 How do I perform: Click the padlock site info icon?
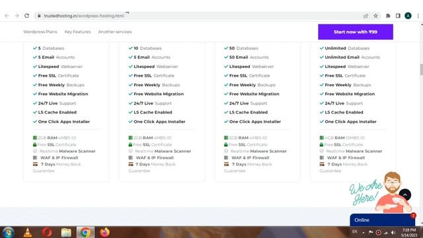pos(39,16)
